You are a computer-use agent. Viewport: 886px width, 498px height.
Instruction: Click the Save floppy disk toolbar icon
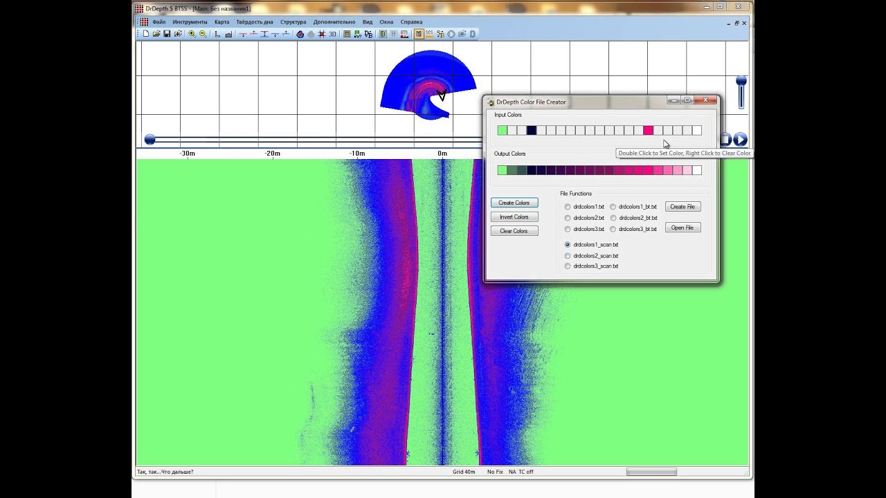pos(167,34)
